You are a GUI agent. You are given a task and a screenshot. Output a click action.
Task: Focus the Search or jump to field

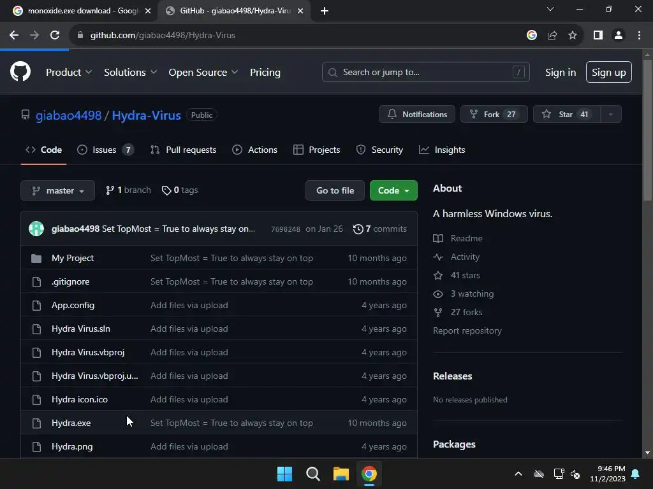pyautogui.click(x=425, y=73)
